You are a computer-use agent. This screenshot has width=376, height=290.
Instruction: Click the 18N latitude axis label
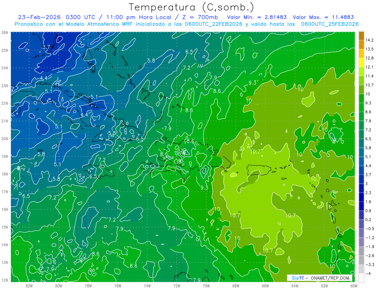5,174
